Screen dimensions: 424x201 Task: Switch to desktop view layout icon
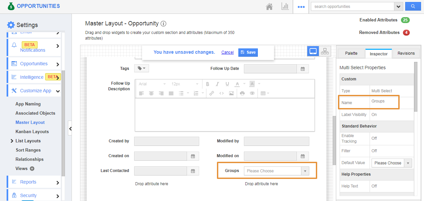coord(313,51)
